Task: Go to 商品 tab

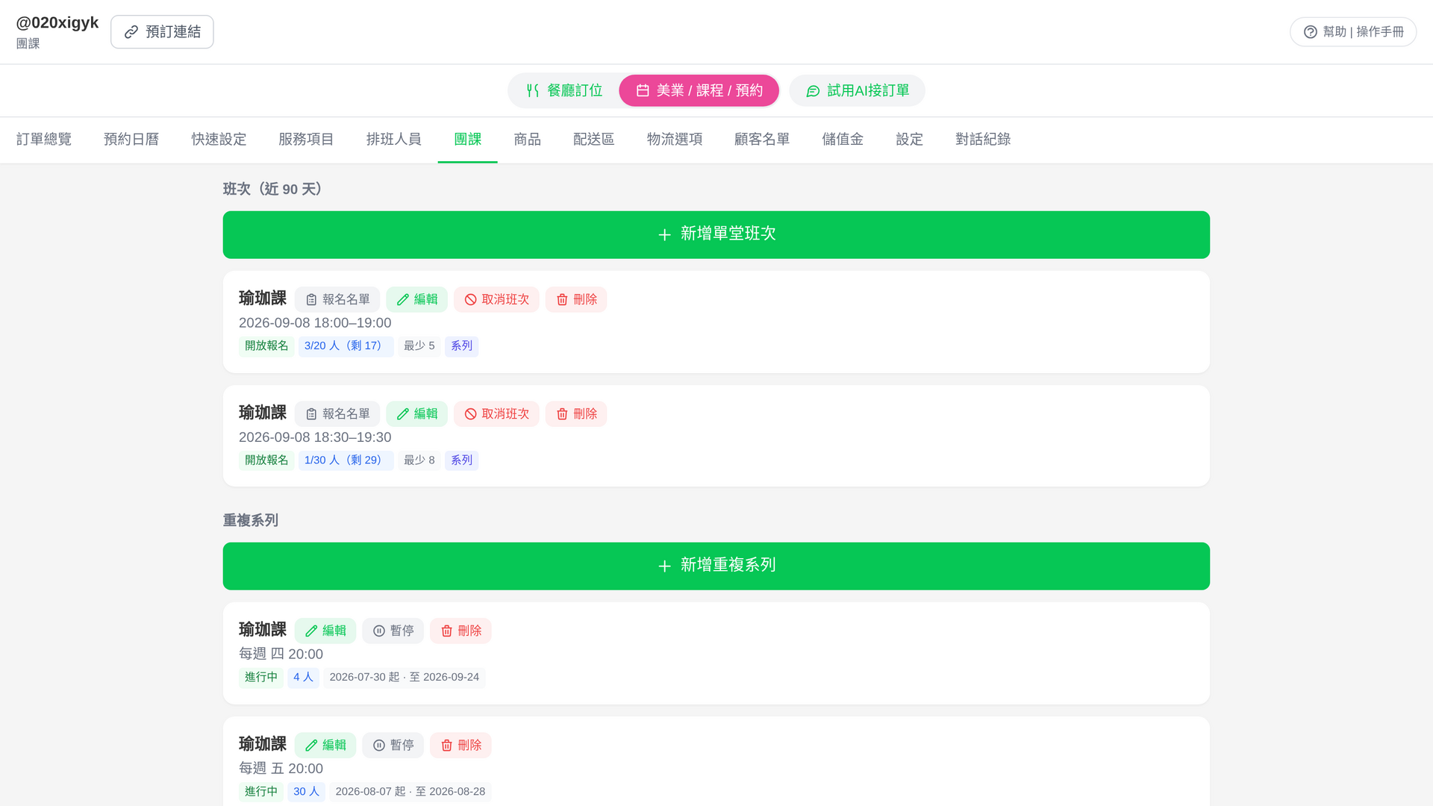Action: 527,140
